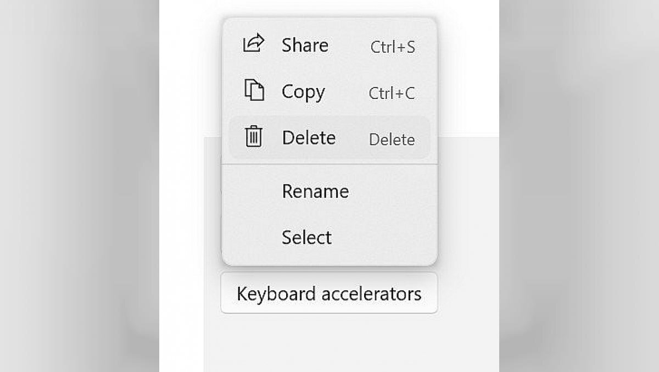Click the Copy pages icon
Image resolution: width=659 pixels, height=372 pixels.
point(254,90)
